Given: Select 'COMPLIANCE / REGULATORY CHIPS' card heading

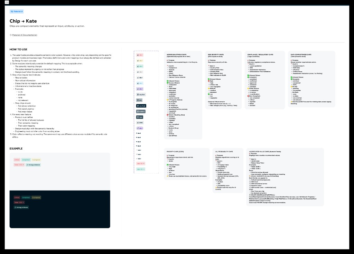Looking at the screenshot, I should coord(260,55).
